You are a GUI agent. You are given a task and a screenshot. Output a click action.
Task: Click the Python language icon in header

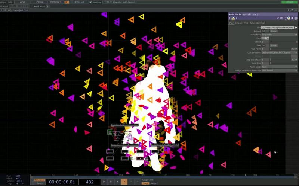[289, 18]
